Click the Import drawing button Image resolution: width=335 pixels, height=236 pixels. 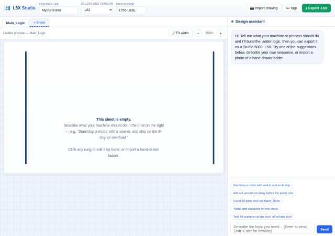tap(264, 8)
